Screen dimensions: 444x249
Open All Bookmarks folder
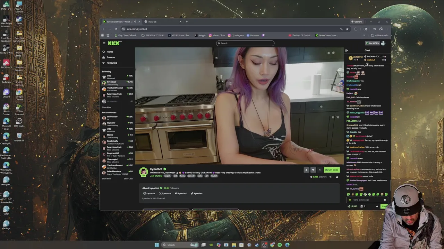pos(379,35)
